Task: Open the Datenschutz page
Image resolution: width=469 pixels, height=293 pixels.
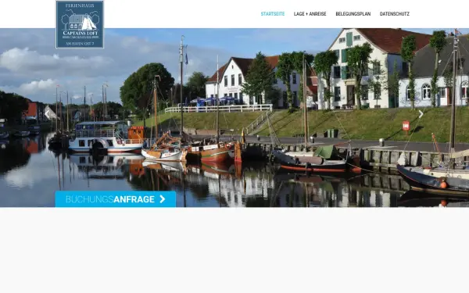Action: [x=395, y=14]
